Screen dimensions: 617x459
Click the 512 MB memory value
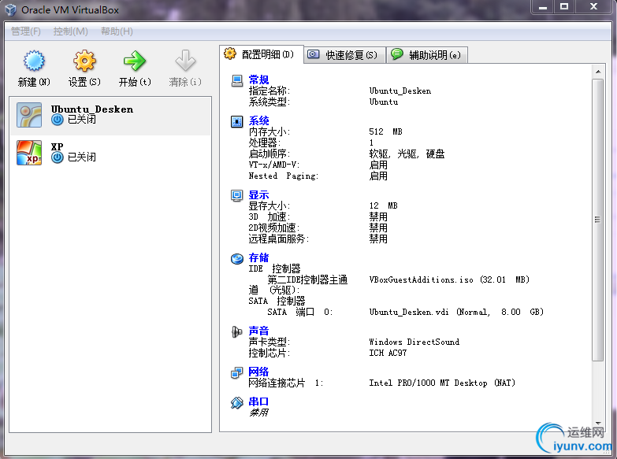point(385,131)
